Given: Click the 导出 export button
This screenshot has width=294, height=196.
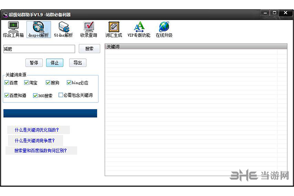Looking at the screenshot, I should click(x=77, y=63).
